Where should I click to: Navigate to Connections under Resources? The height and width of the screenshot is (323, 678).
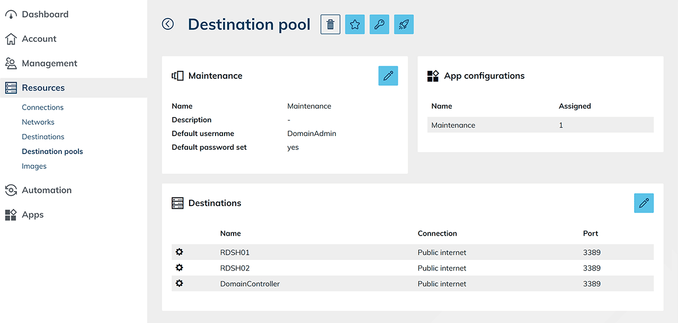coord(42,107)
